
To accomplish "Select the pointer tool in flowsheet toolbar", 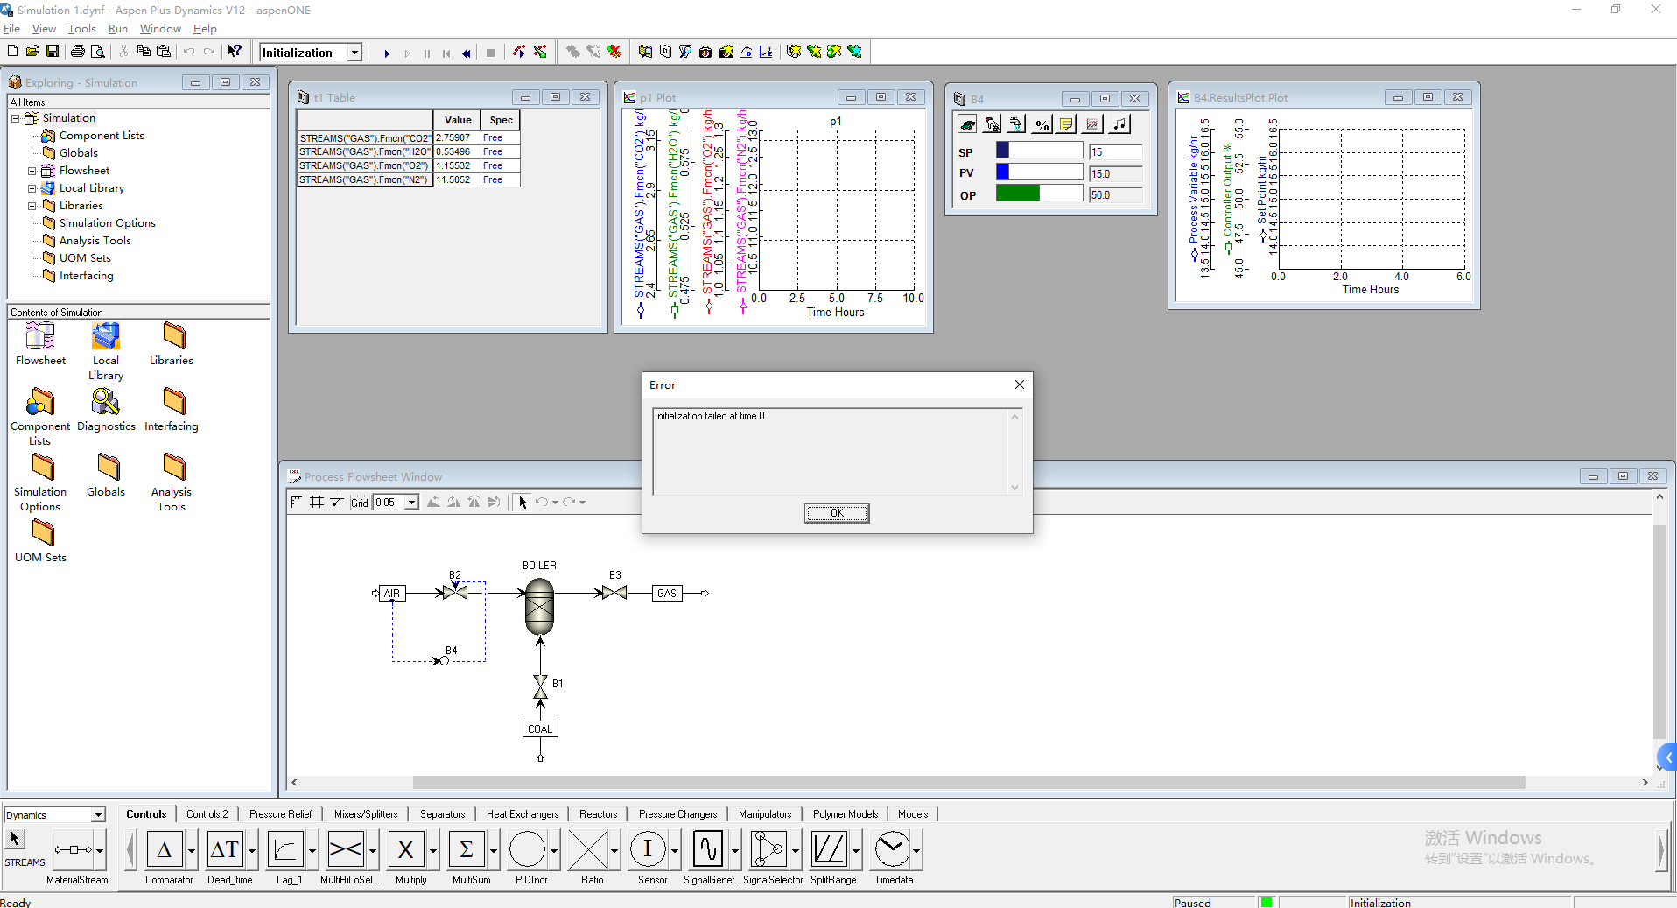I will (523, 502).
